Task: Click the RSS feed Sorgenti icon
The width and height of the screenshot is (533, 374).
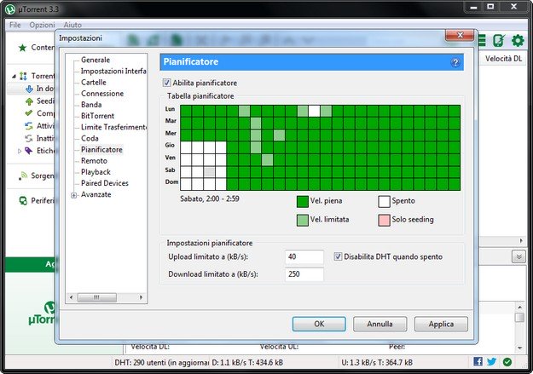Action: click(x=23, y=175)
